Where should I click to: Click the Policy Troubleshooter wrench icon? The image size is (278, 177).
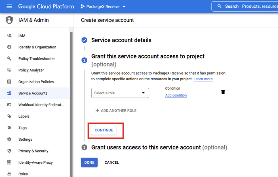9,59
